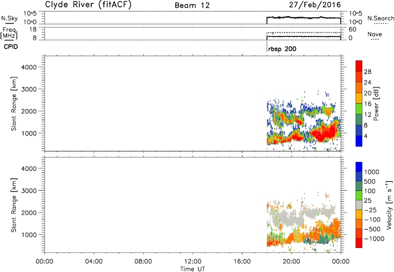Click the '20:00' time axis tick label

292,262
